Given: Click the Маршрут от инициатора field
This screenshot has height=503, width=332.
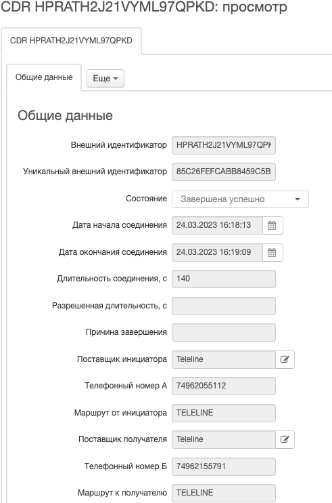Looking at the screenshot, I should (x=224, y=413).
